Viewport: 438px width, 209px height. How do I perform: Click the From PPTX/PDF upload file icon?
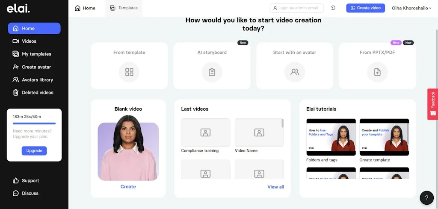[x=377, y=72]
